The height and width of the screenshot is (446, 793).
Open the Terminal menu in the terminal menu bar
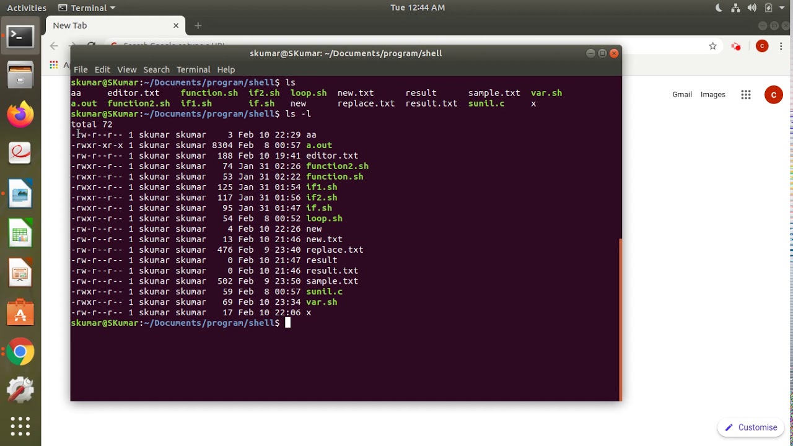pos(193,69)
